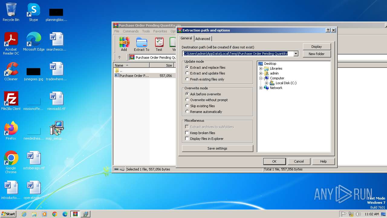Click the volume icon in system tray
The height and width of the screenshot is (218, 387).
coord(358,214)
